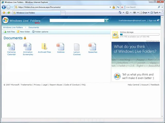The height and width of the screenshot is (123, 165).
Task: Click the Windows Live Folders breadcrumb link
Action: 13,27
